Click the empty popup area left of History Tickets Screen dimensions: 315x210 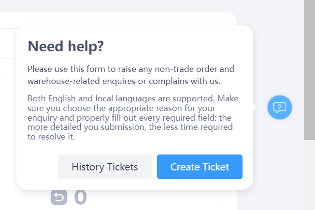(38, 167)
